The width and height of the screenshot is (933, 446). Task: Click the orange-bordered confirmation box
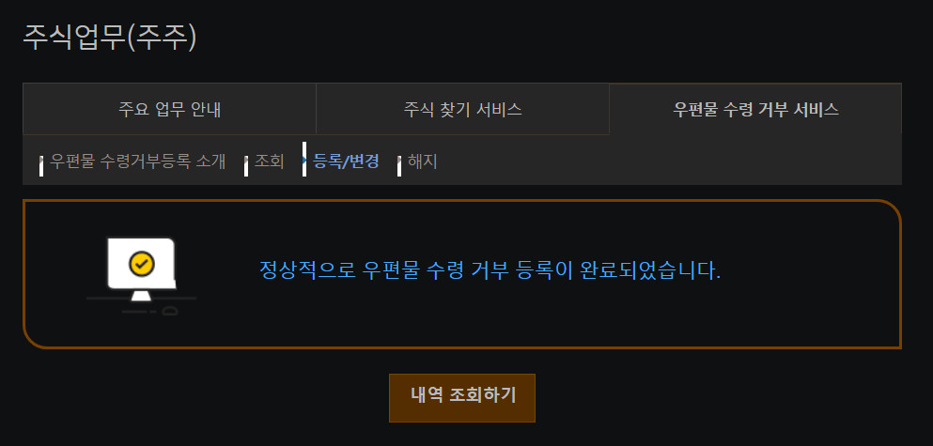pos(462,274)
